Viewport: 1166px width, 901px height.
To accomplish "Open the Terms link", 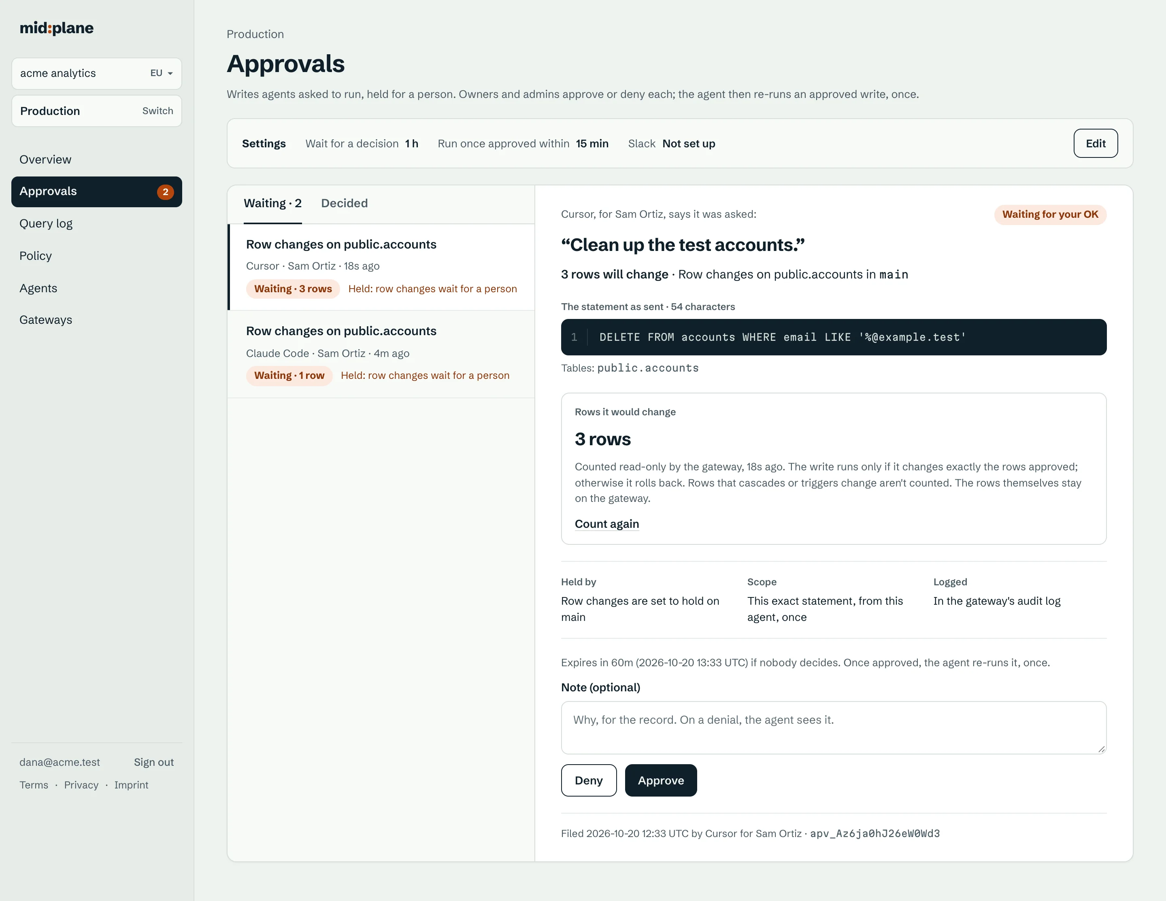I will [x=34, y=785].
